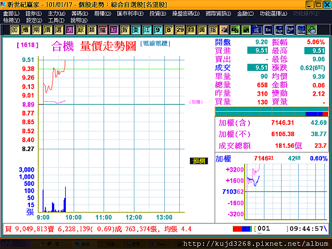Open the 畫面(L) menu

pos(12,14)
